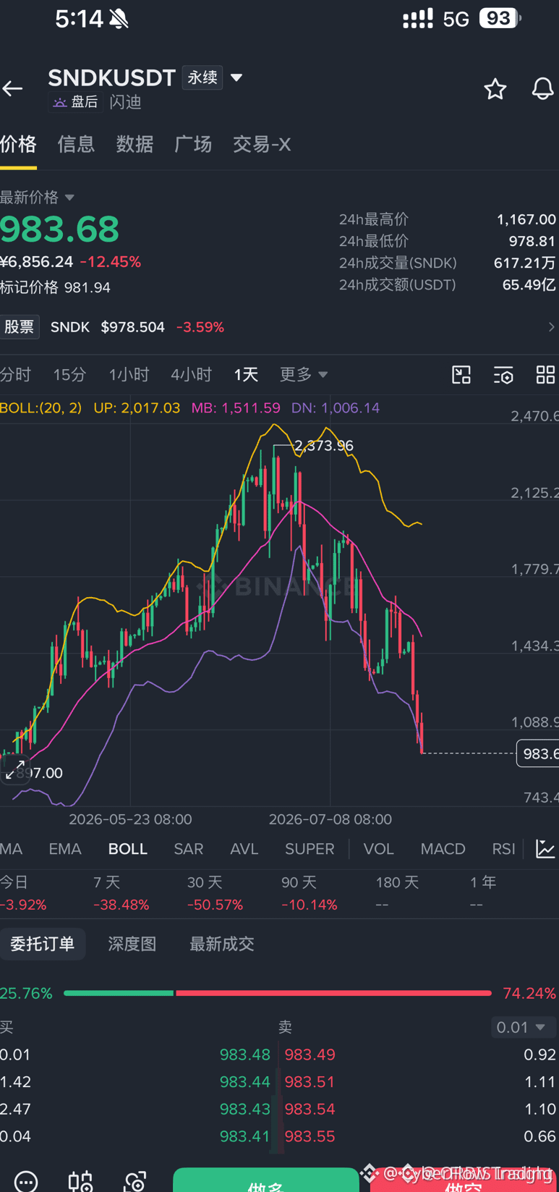
Task: Select ask price 983.54
Action: pyautogui.click(x=310, y=1109)
